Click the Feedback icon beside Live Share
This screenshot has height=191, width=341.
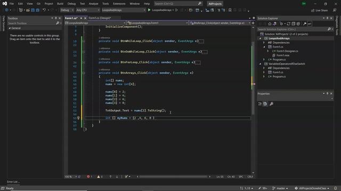[x=335, y=10]
